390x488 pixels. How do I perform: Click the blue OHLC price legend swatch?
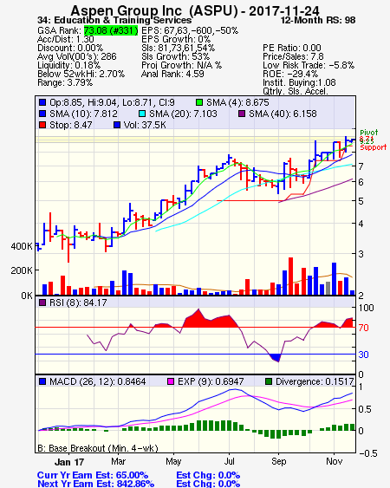(42, 102)
